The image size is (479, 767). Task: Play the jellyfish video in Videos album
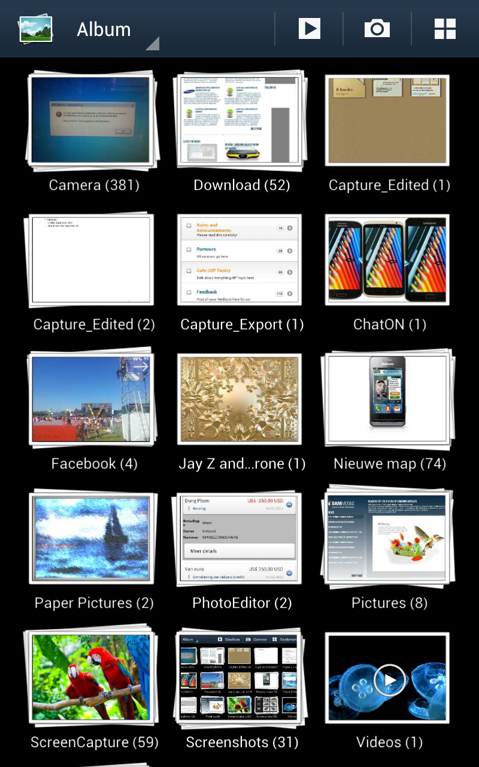click(x=389, y=679)
